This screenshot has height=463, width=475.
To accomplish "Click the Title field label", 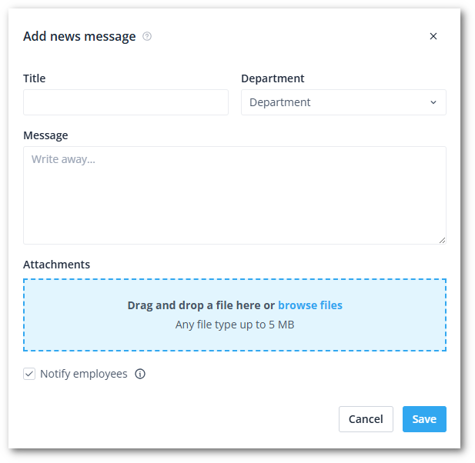I will (x=35, y=78).
